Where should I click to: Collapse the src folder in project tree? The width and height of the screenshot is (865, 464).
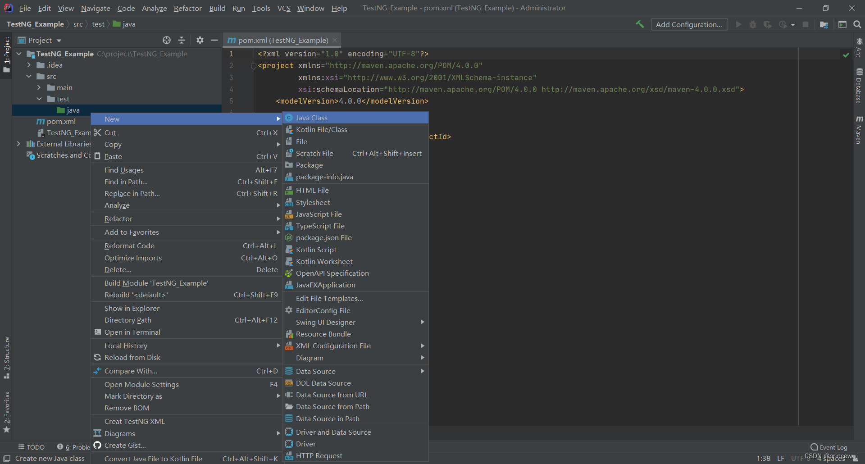coord(29,76)
